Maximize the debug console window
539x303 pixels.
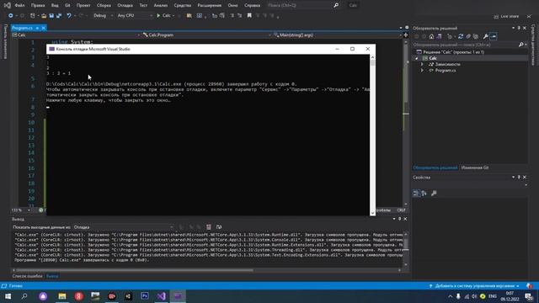pos(352,49)
